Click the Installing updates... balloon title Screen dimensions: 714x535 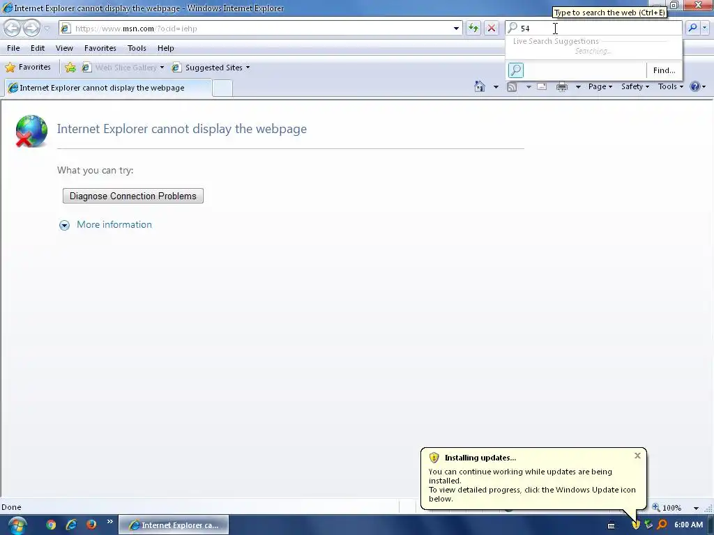pyautogui.click(x=480, y=458)
